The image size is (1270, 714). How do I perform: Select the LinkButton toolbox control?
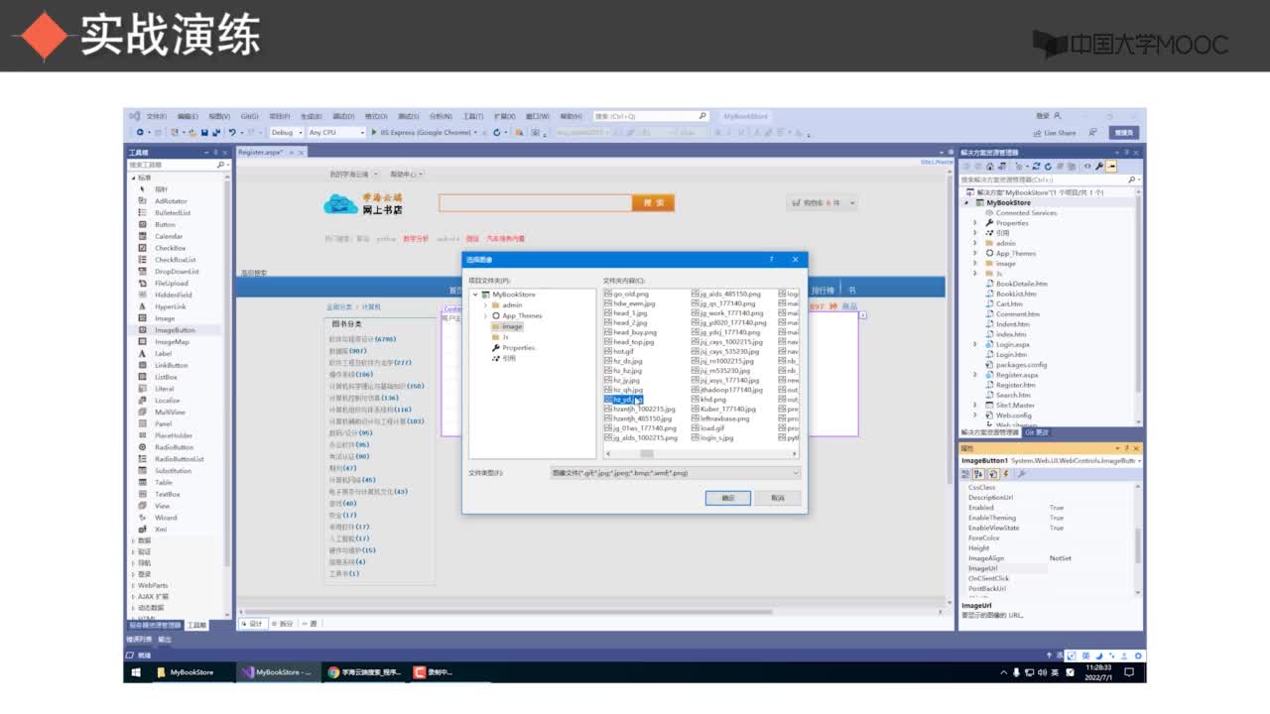tap(172, 365)
